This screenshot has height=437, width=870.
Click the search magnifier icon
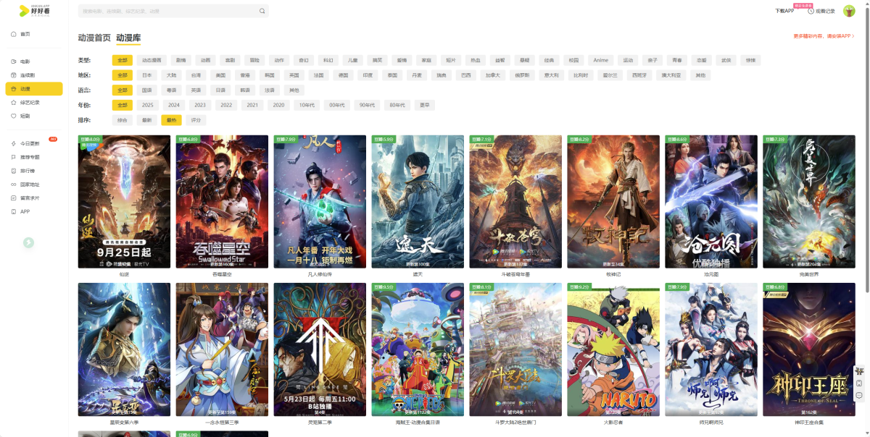pyautogui.click(x=262, y=11)
